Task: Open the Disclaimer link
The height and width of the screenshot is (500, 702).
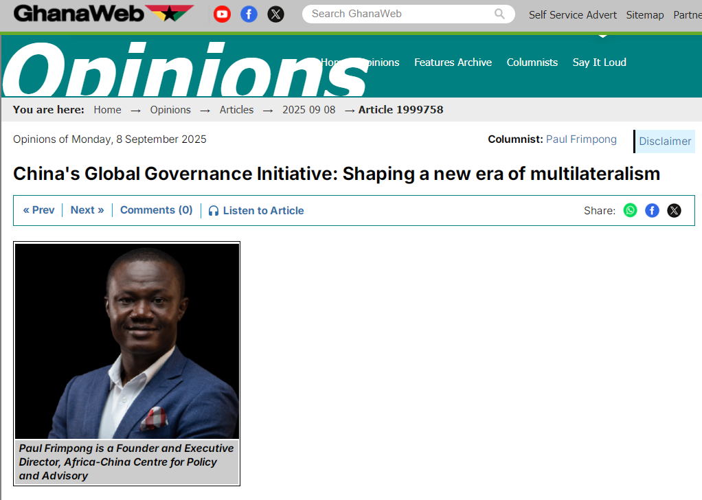Action: (x=664, y=141)
